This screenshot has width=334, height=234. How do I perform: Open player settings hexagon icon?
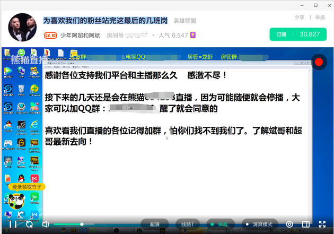289,224
